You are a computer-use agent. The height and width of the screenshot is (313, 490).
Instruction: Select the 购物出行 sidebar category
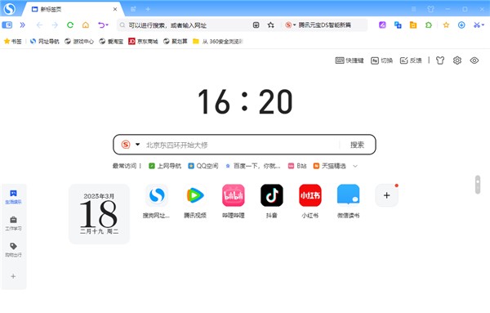click(13, 249)
